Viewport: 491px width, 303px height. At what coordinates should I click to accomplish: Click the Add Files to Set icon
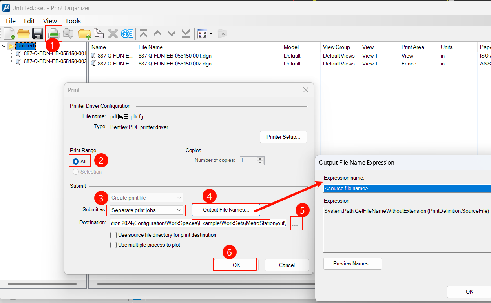pos(99,34)
